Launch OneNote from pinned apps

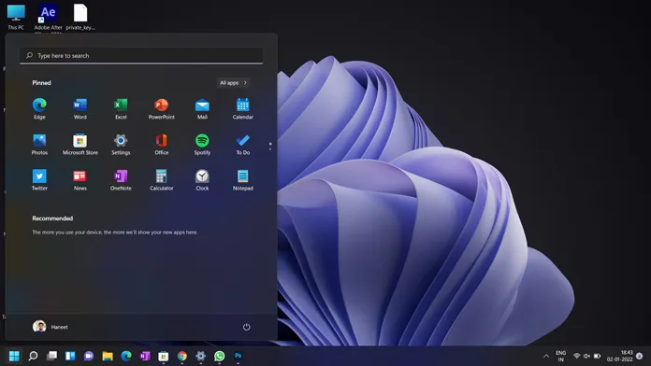[121, 180]
